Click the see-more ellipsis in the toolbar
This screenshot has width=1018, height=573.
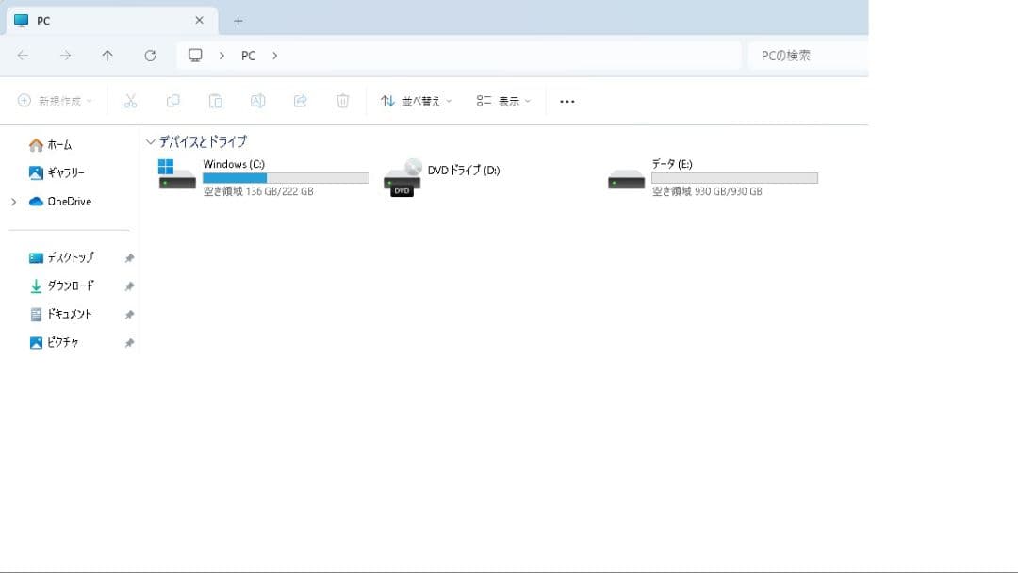pos(566,101)
